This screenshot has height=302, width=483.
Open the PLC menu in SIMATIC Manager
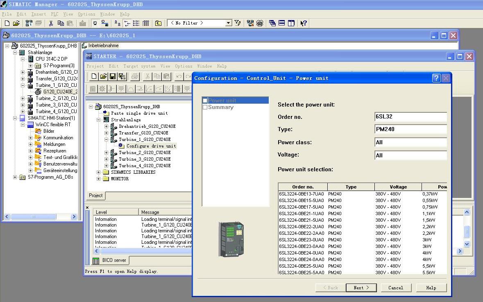(54, 14)
